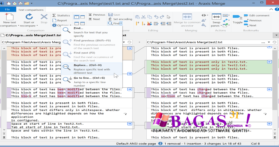Choose Replace... (Ctrl+H) menu item
This screenshot has width=279, height=147.
92,69
